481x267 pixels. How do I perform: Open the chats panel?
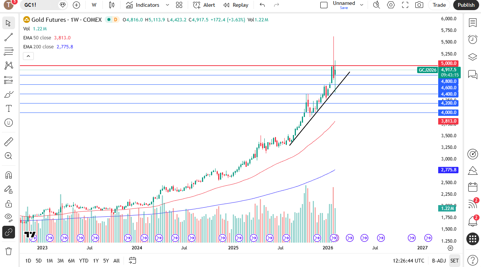[x=473, y=74]
